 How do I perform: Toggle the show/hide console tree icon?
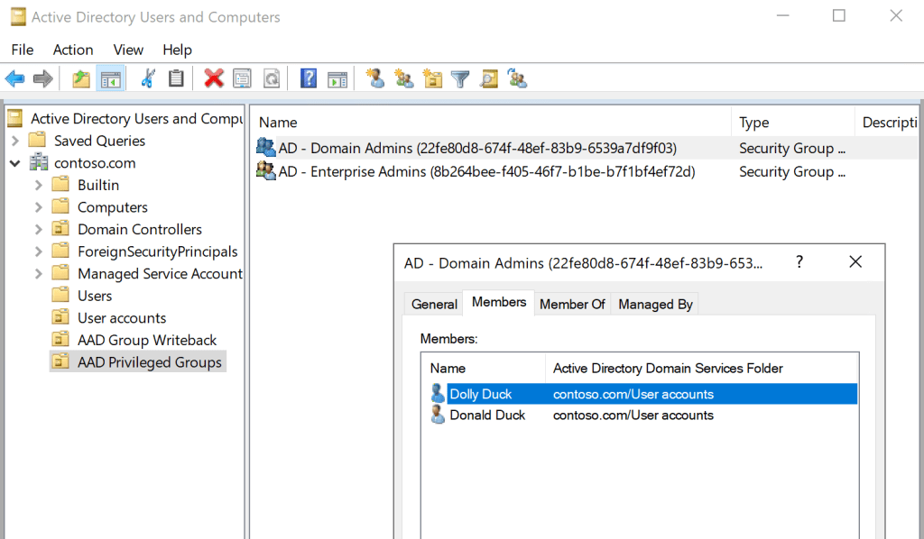[x=111, y=79]
